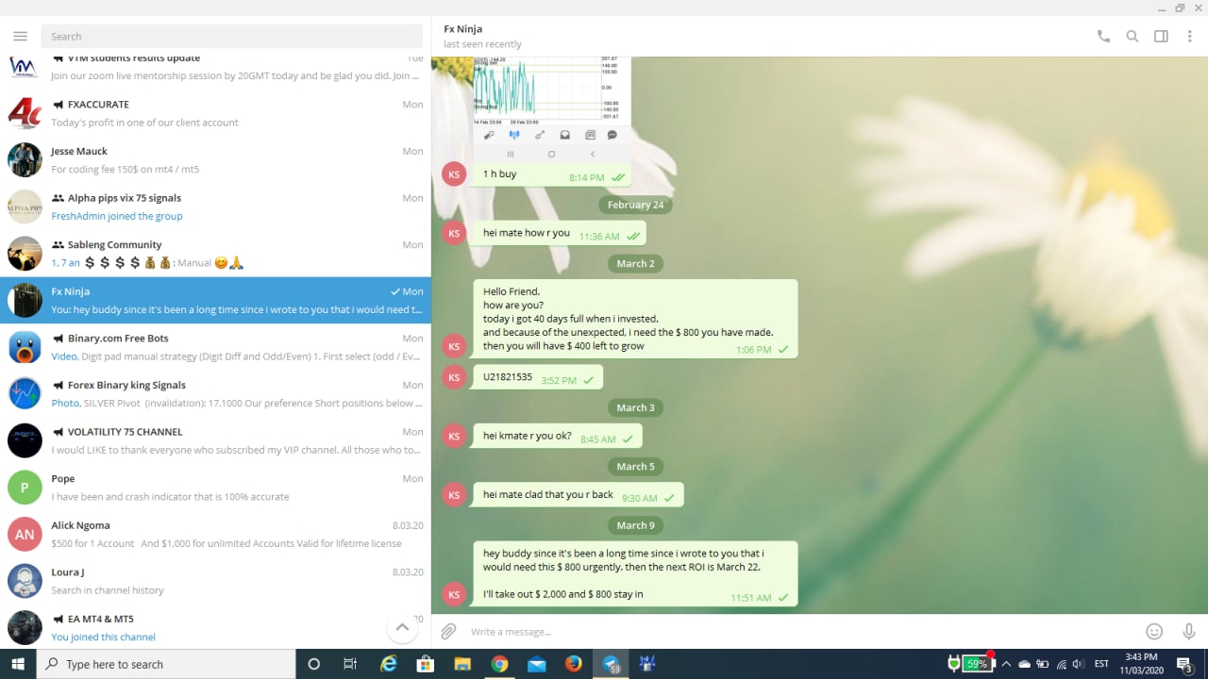Open Telegram icon in Windows taskbar

(611, 664)
